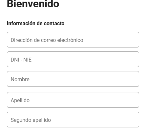Focus the first name Nombre box
The height and width of the screenshot is (131, 149).
[x=73, y=79]
